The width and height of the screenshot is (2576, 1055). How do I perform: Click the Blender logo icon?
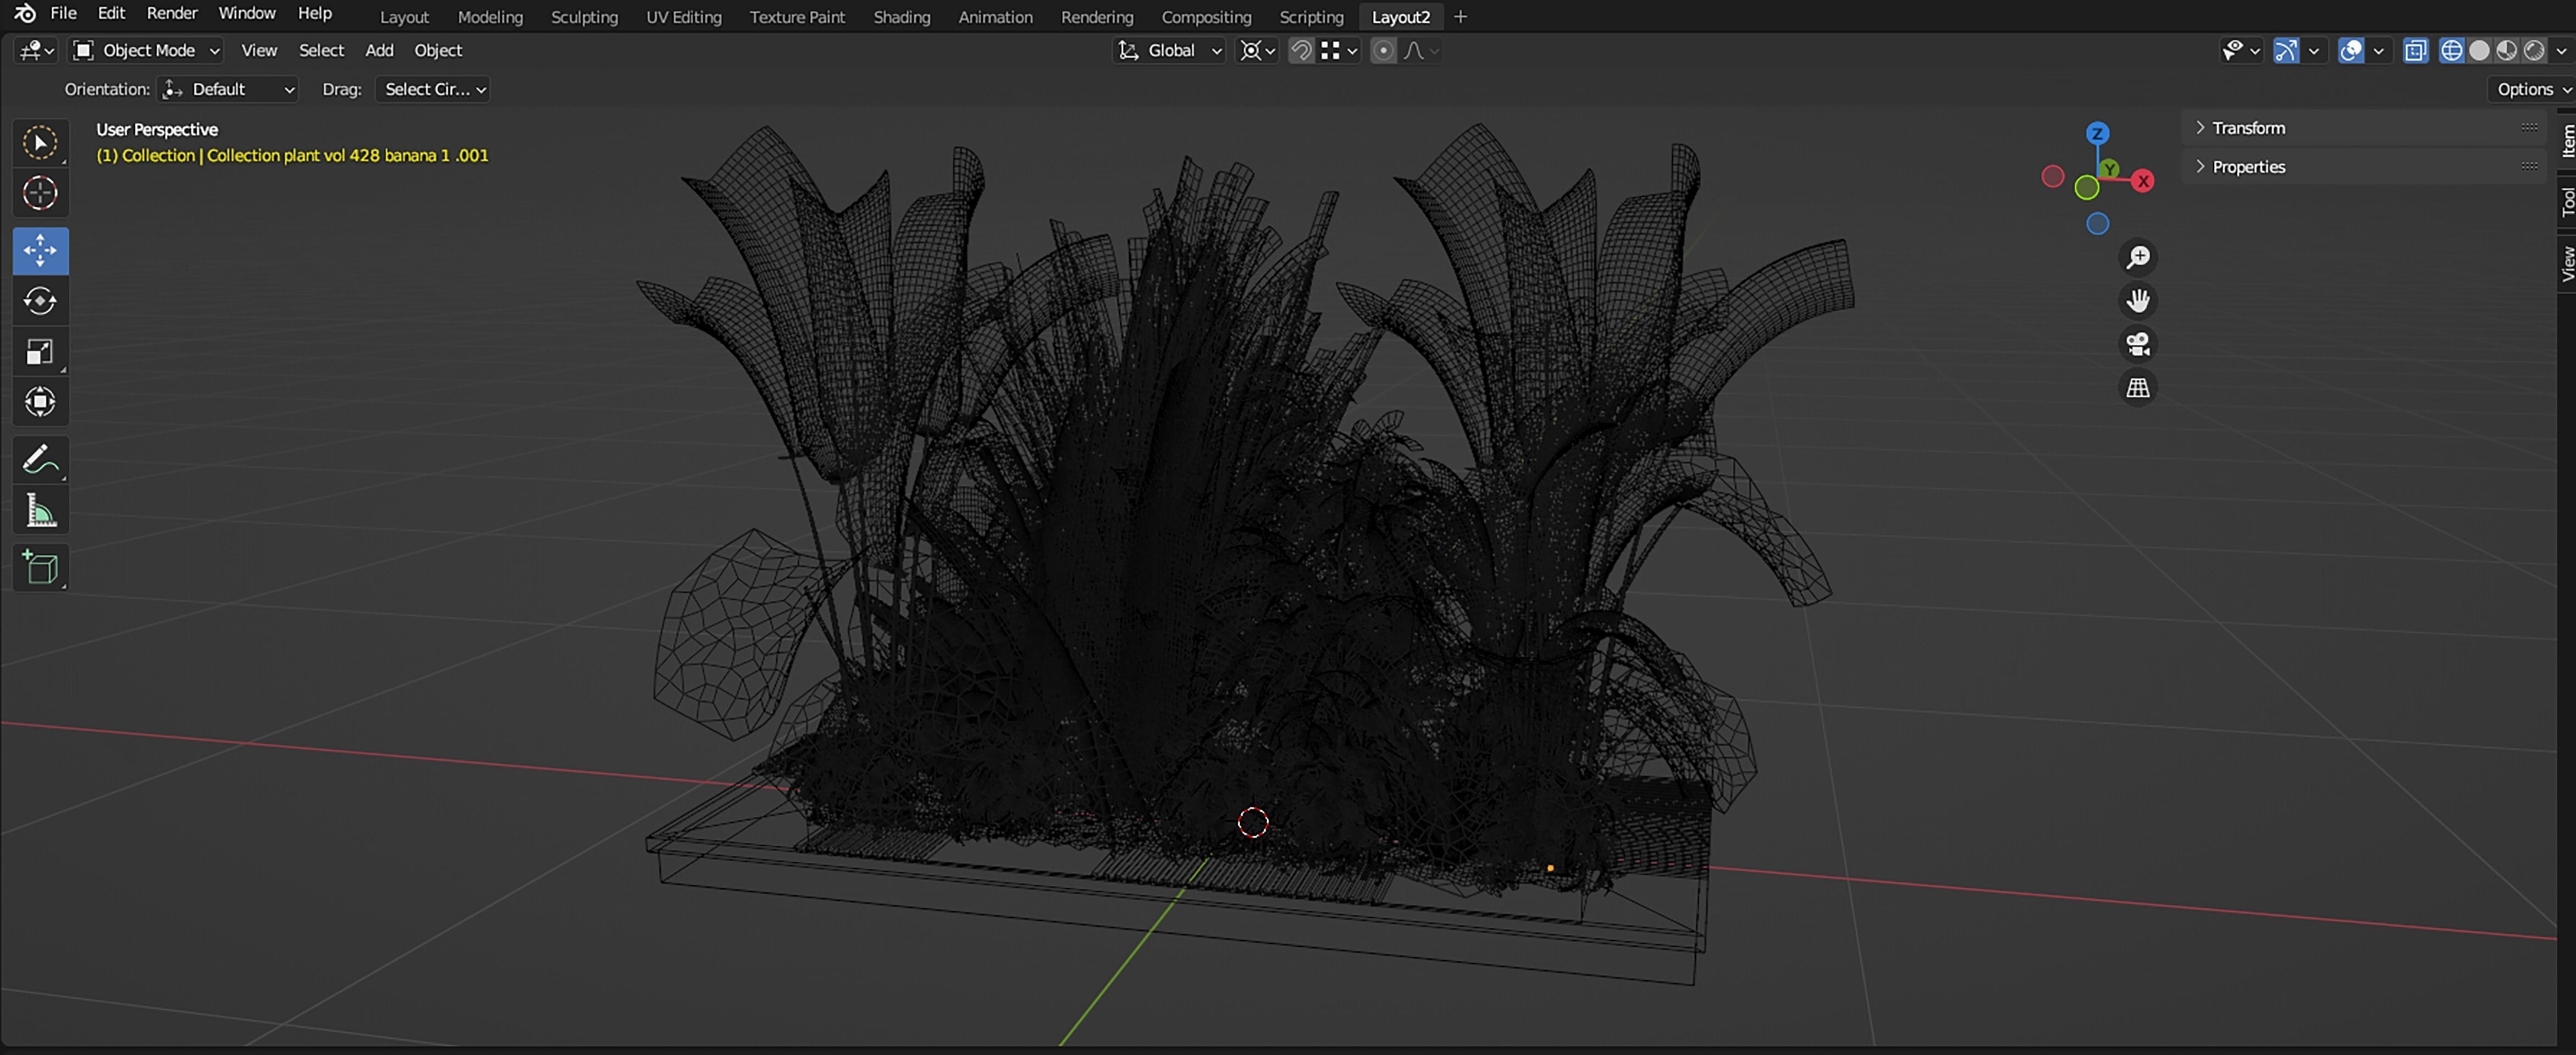pos(25,14)
